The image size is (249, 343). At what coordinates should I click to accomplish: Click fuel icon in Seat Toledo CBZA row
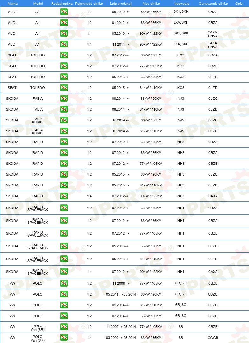click(x=64, y=55)
